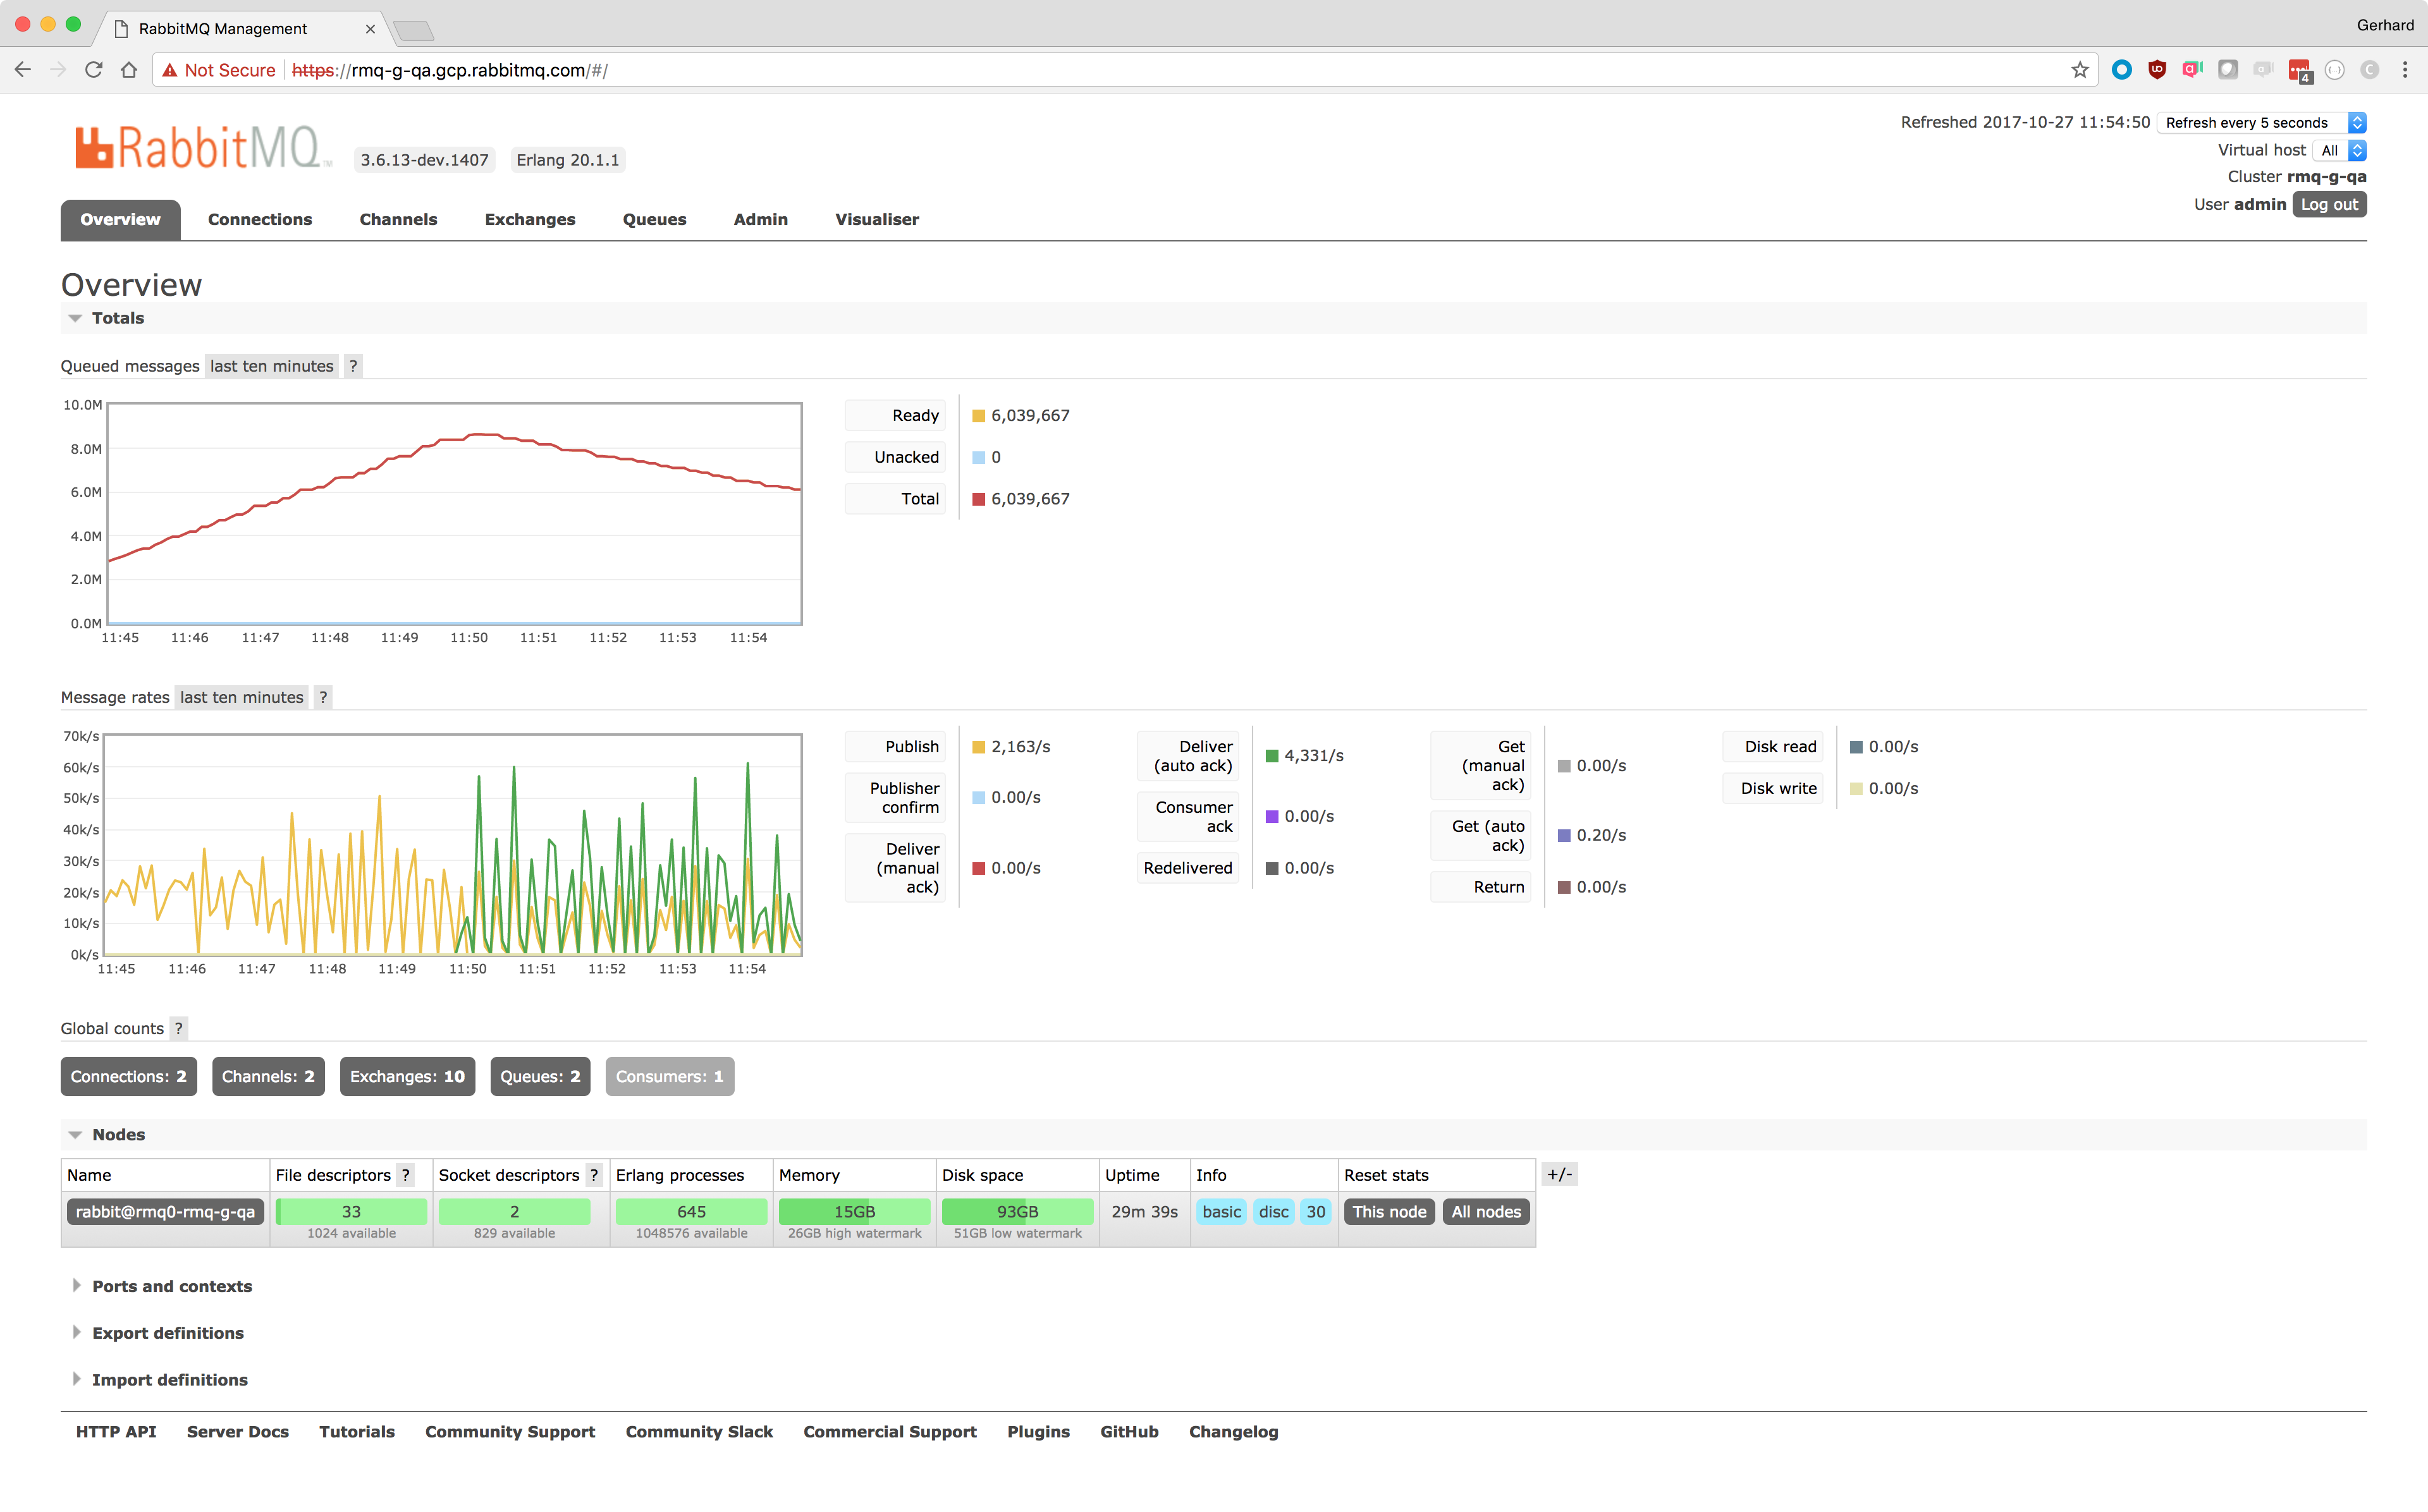Close the RabbitMQ Management browser tab
This screenshot has height=1512, width=2428.
point(370,29)
